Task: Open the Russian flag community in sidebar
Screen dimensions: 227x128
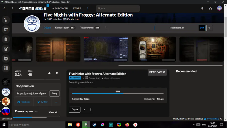Action: (x=6, y=111)
